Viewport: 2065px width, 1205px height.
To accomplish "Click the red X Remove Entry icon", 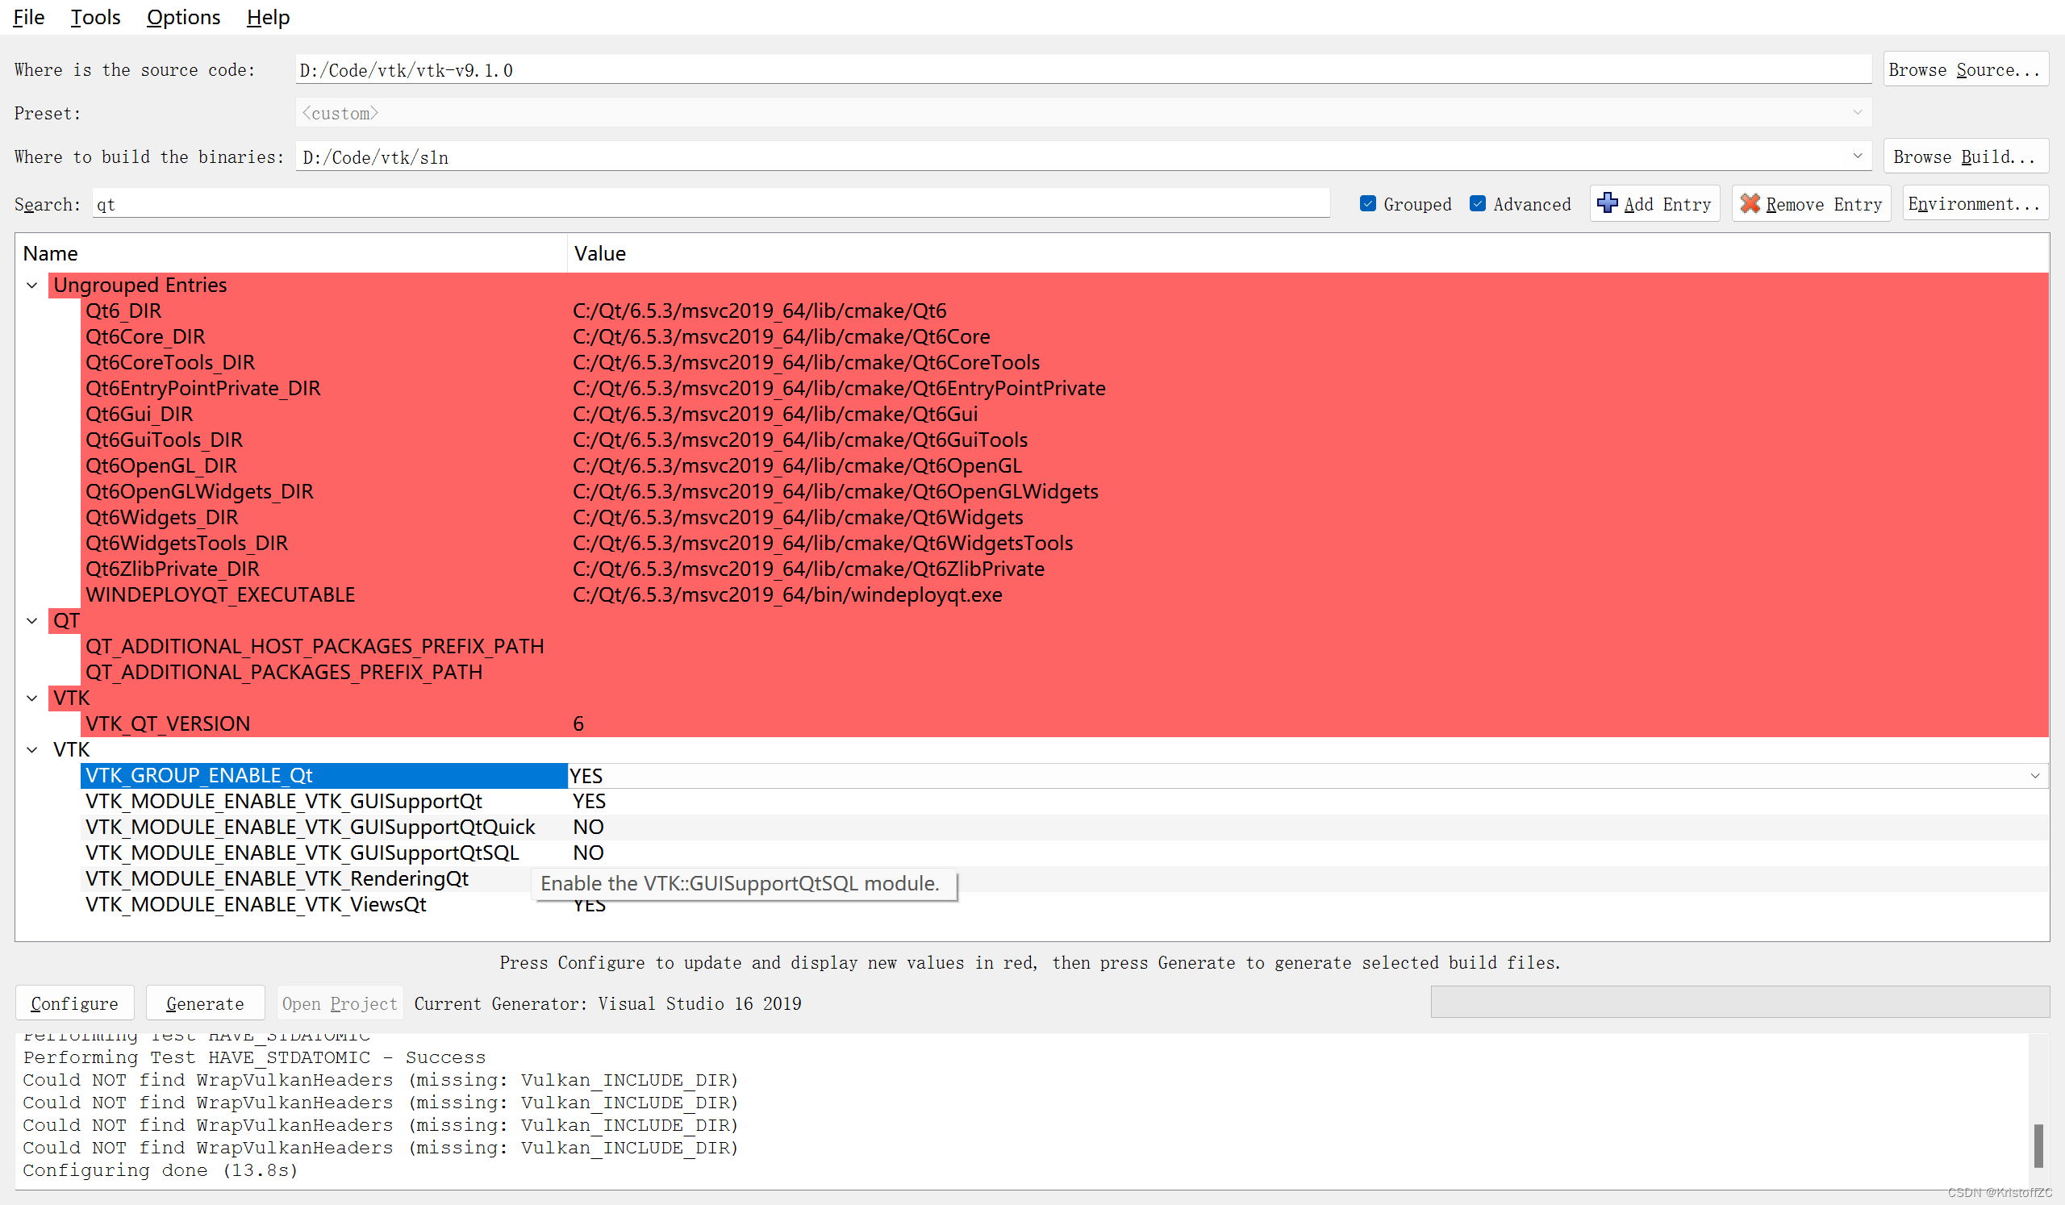I will pos(1750,203).
